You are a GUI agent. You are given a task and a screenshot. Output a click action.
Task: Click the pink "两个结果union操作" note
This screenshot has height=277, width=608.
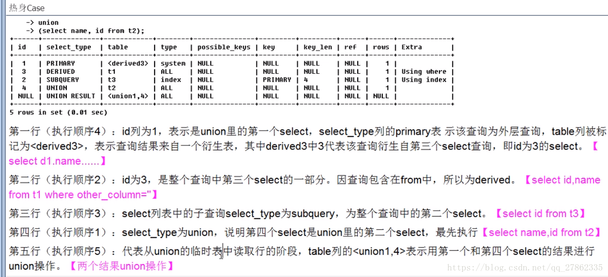(122, 266)
